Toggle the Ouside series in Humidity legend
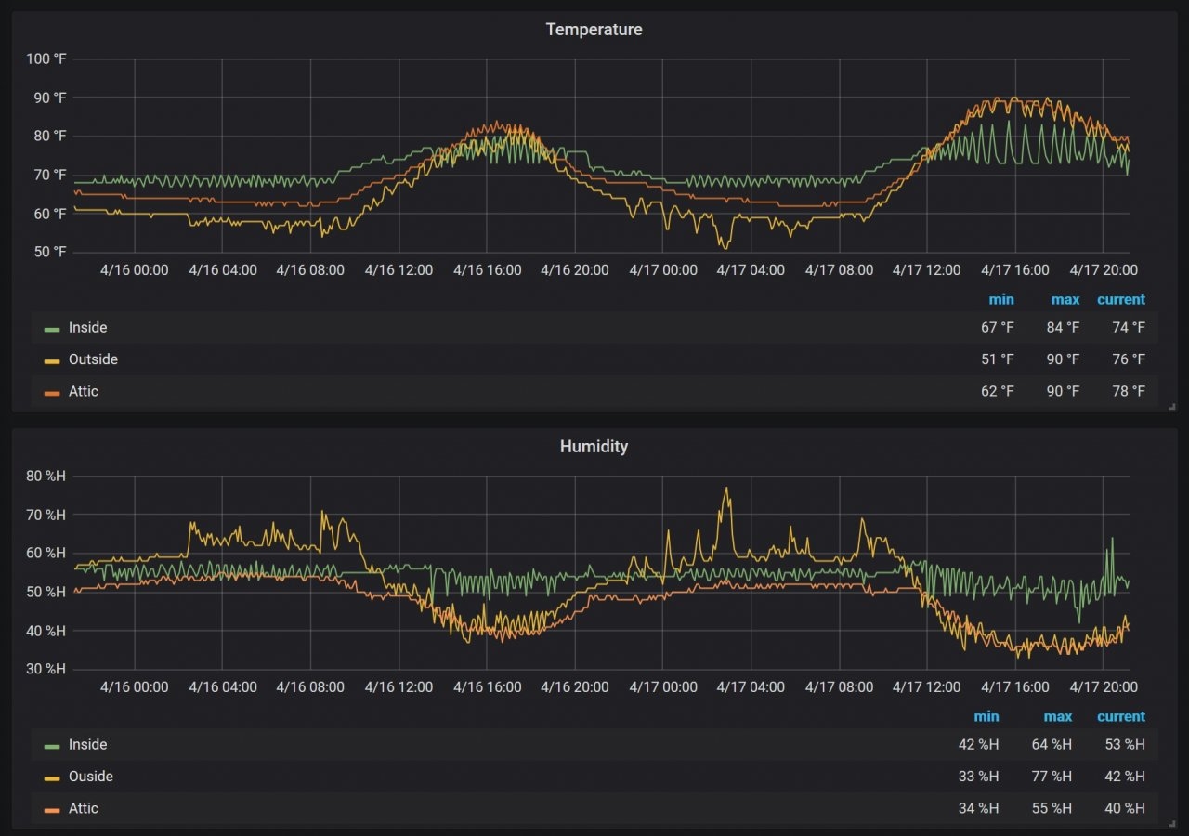The width and height of the screenshot is (1189, 836). pyautogui.click(x=91, y=777)
